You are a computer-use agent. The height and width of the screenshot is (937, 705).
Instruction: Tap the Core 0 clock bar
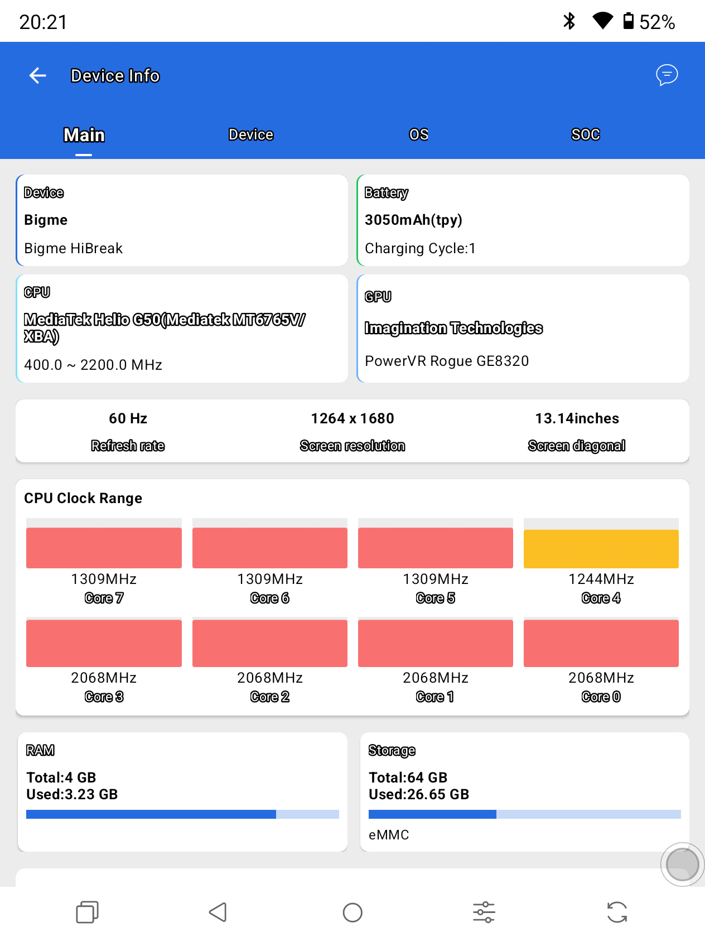(601, 643)
